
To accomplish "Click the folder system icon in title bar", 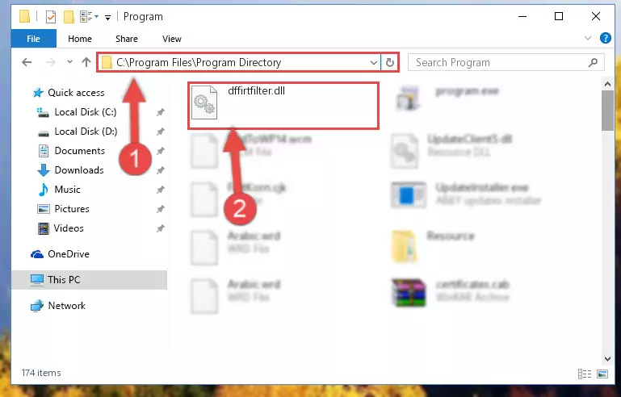I will click(25, 17).
